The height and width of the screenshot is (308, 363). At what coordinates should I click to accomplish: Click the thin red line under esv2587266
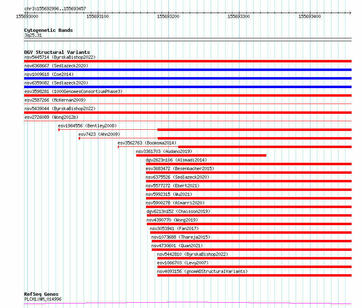(x=188, y=104)
